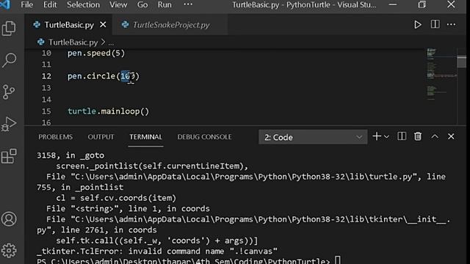Click the terminal prompt input cursor
Image resolution: width=470 pixels, height=264 pixels.
tap(338, 260)
